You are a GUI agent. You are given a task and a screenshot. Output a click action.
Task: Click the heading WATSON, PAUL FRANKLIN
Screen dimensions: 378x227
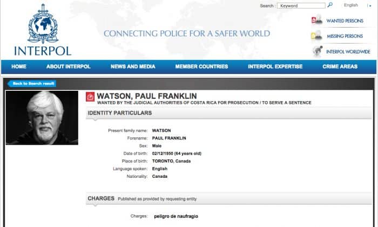tap(147, 96)
